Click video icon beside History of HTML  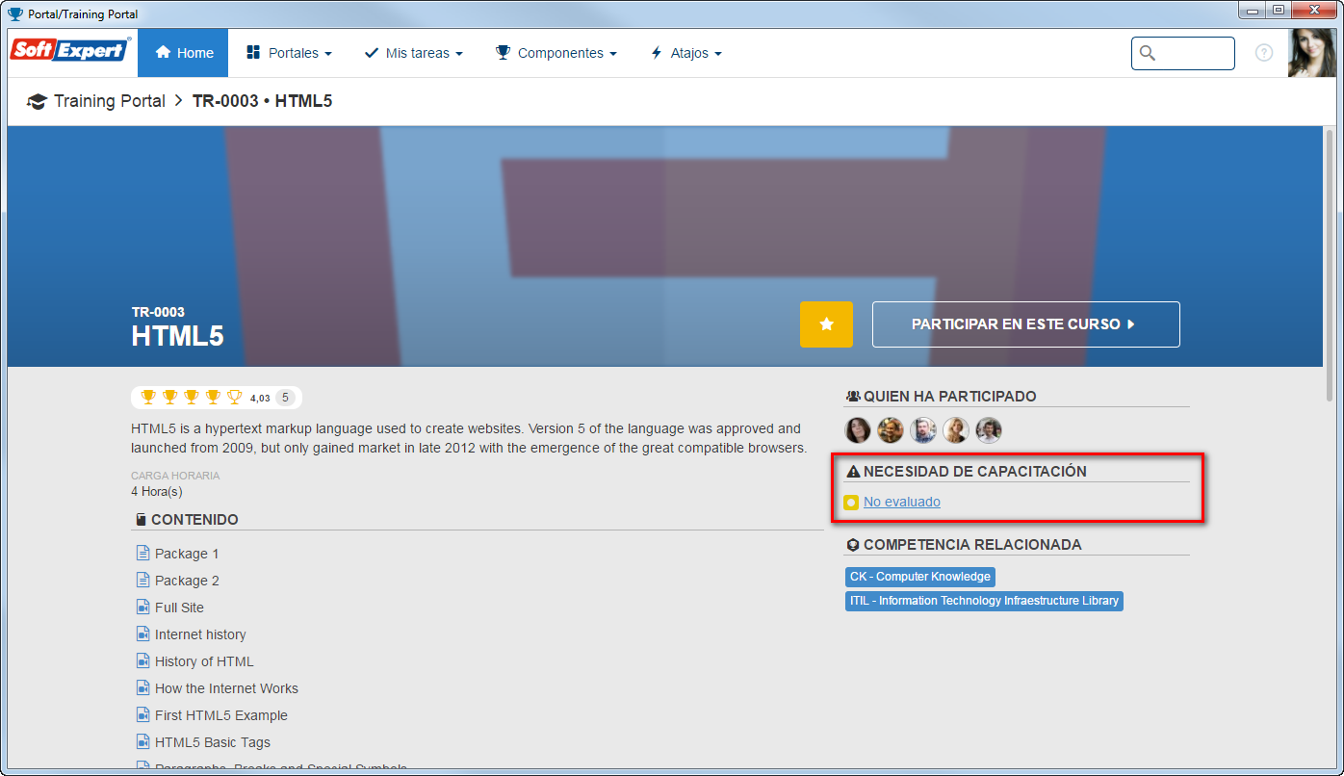(x=142, y=660)
